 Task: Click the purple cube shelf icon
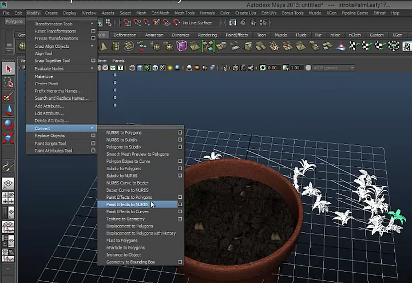click(x=181, y=46)
